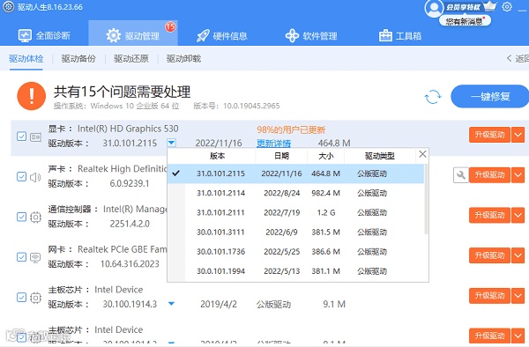Viewport: 529px width, 347px height.
Task: Toggle the graphics card checkbox
Action: [21, 137]
